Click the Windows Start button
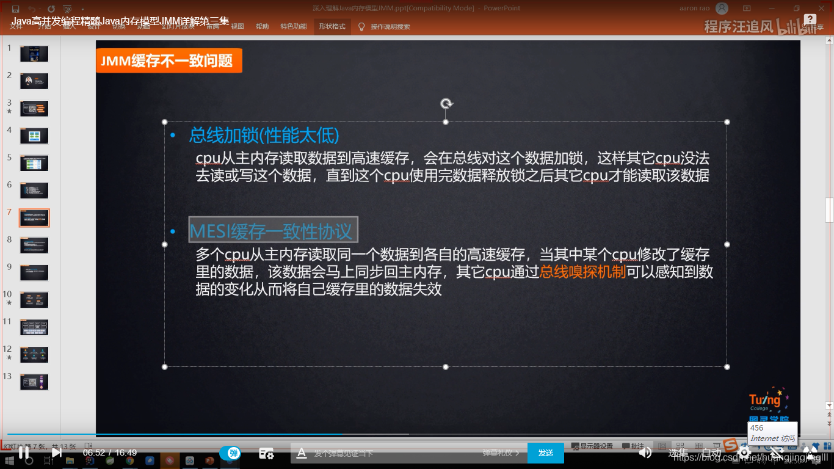This screenshot has height=469, width=834. click(8, 461)
